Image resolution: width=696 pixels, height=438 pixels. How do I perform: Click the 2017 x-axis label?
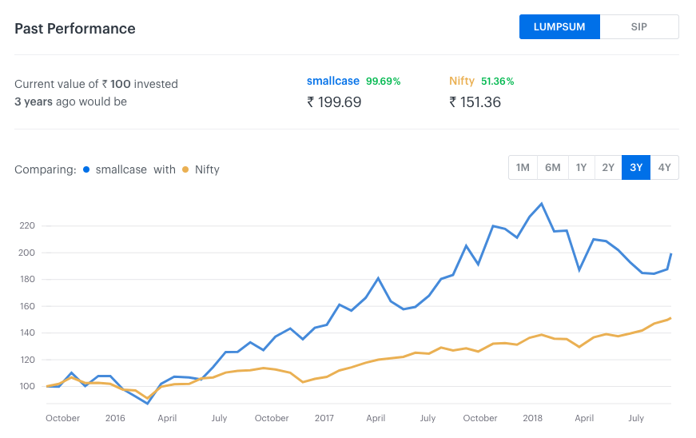324,418
